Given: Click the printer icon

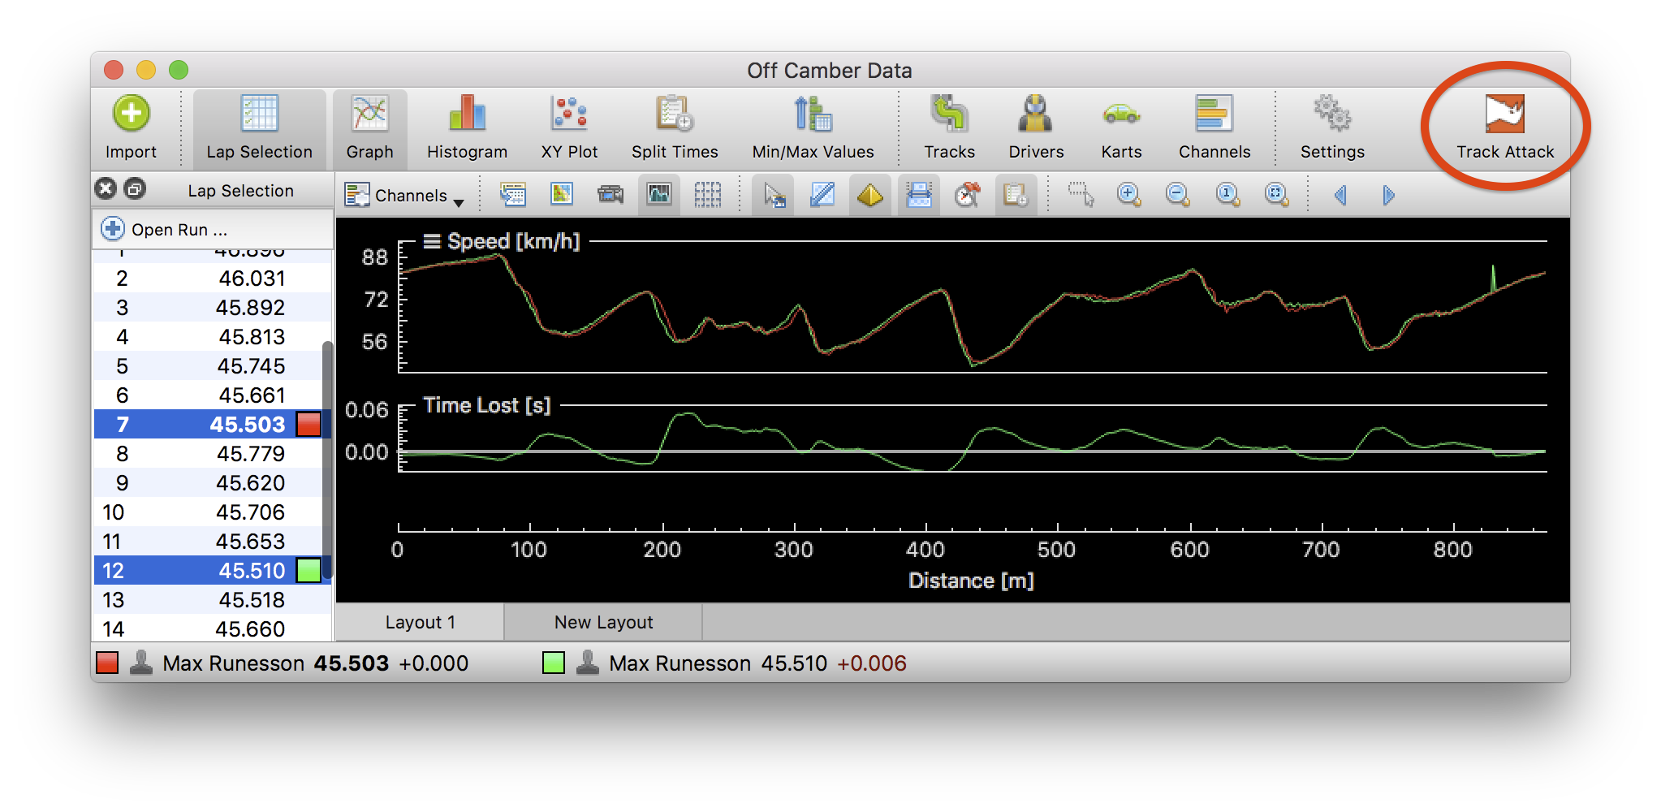Looking at the screenshot, I should 919,195.
